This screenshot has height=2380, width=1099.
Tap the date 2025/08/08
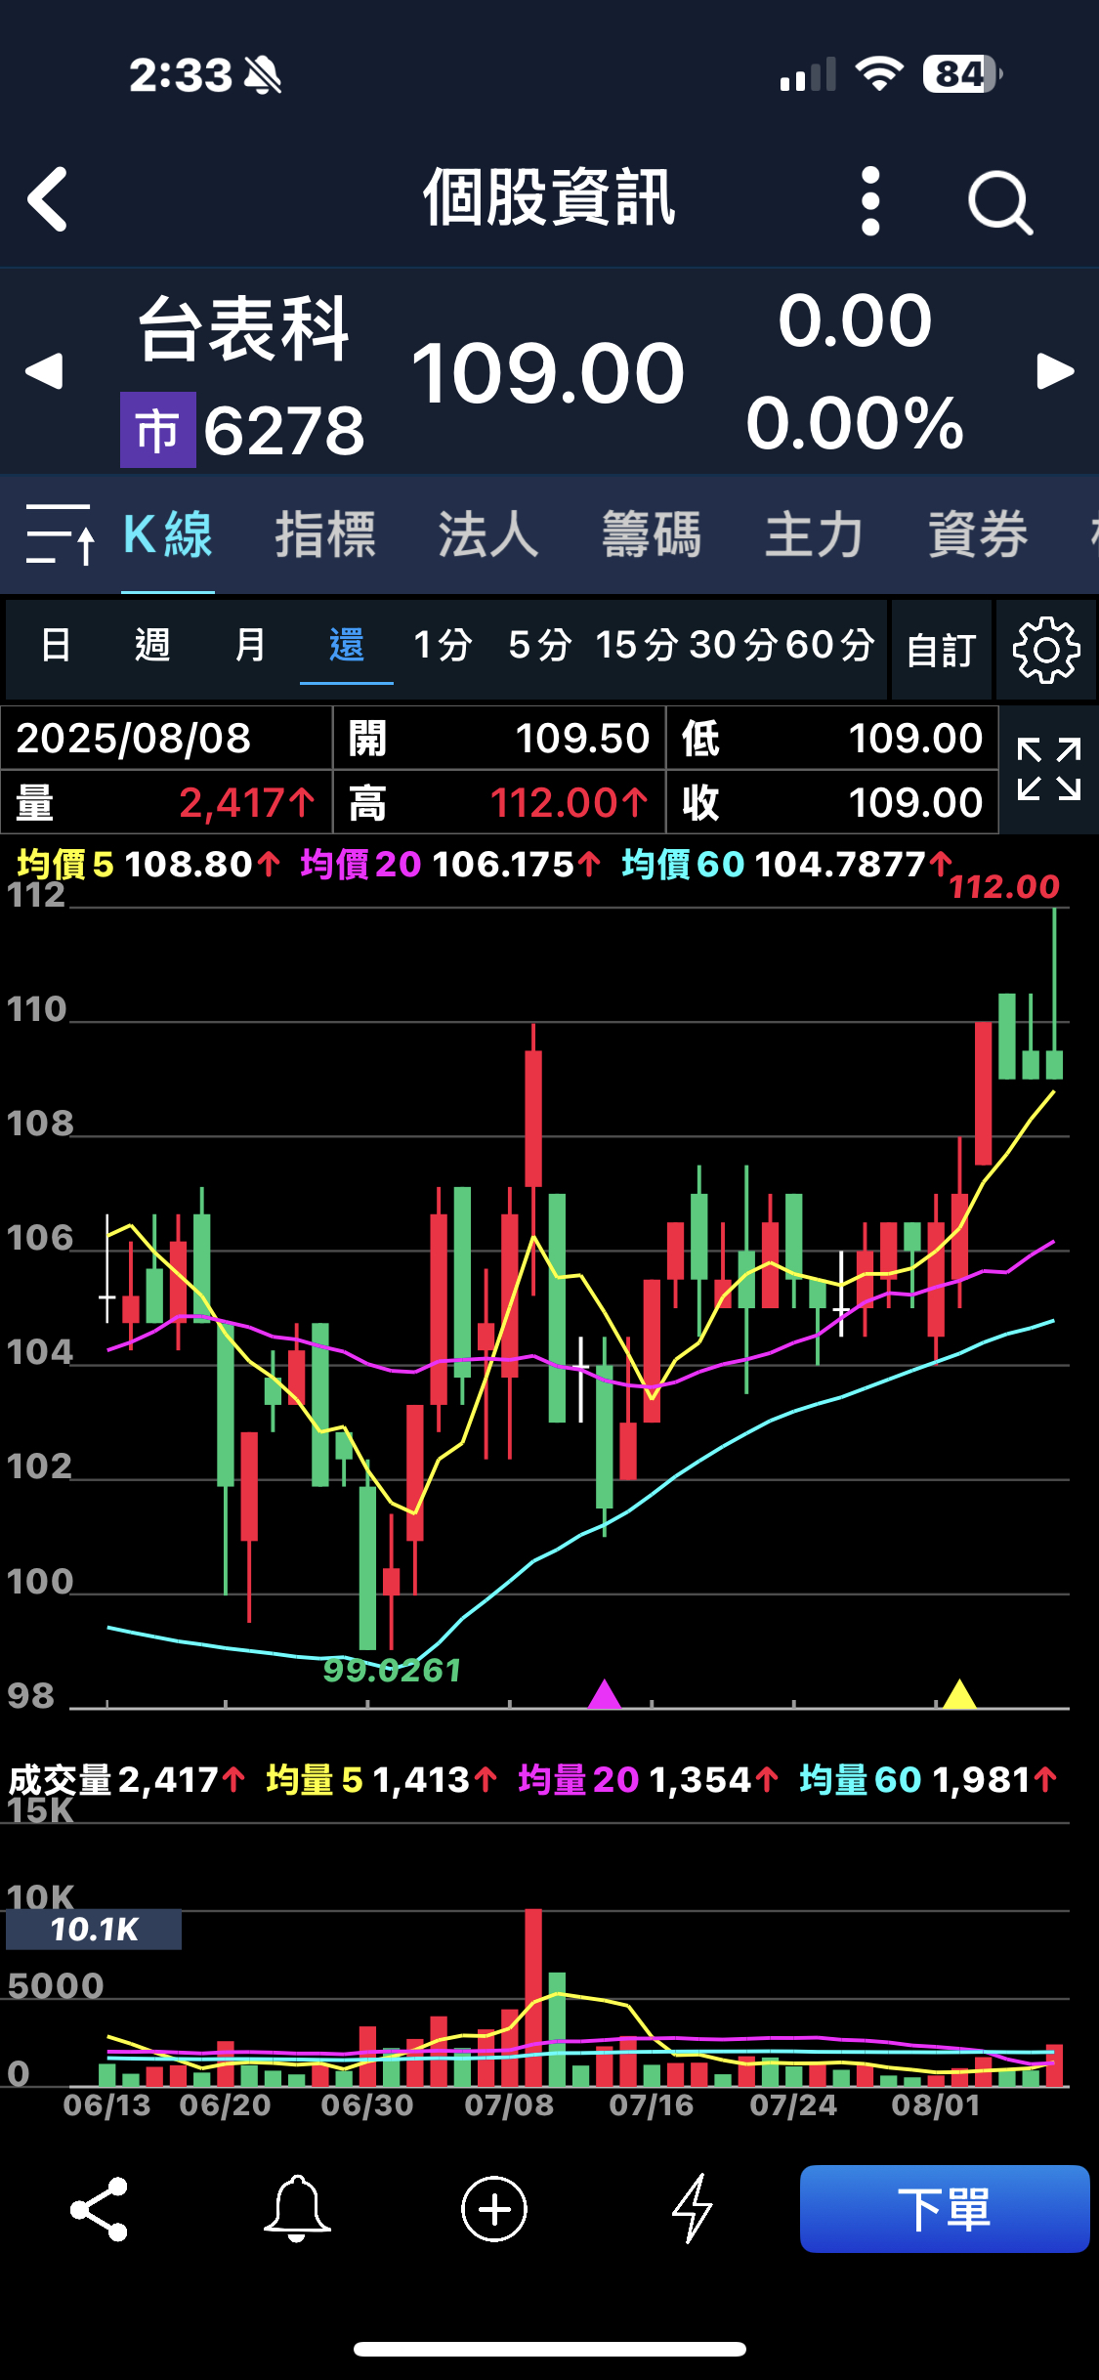pyautogui.click(x=134, y=738)
